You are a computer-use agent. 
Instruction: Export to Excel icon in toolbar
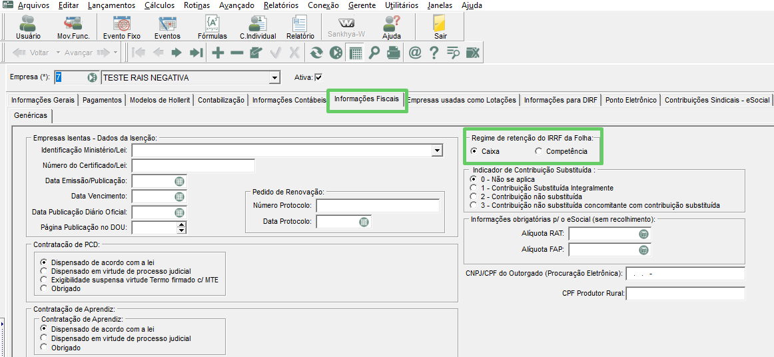pos(472,53)
